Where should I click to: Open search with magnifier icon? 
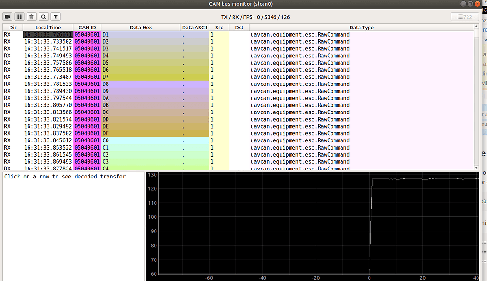click(43, 17)
